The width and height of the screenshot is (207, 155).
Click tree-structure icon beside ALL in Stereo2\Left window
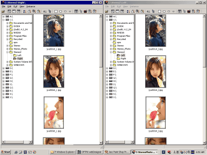coord(153,11)
